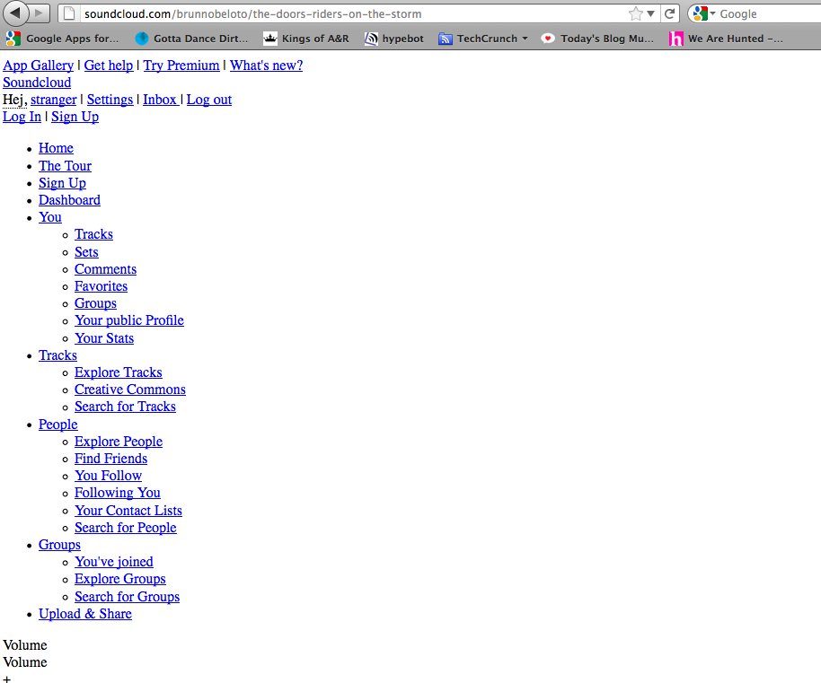Open the Inbox link

(x=160, y=100)
